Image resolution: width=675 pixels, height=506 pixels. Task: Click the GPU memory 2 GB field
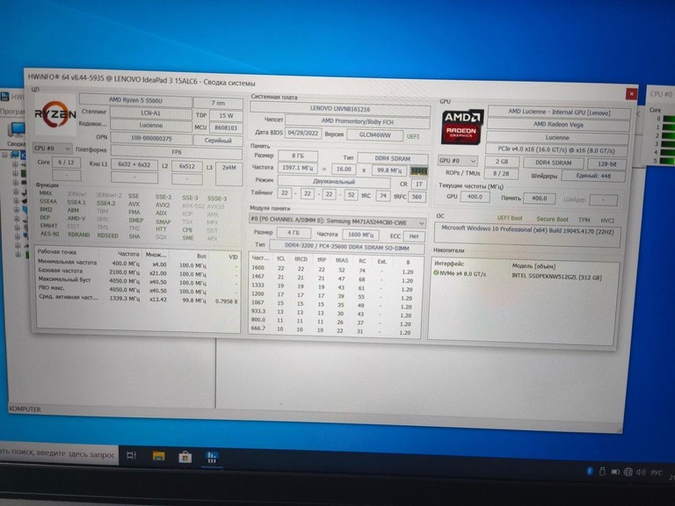point(502,162)
